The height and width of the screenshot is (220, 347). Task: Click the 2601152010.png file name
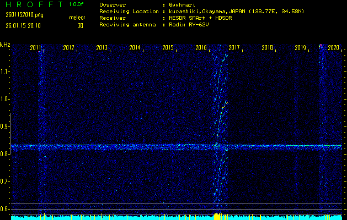point(25,14)
